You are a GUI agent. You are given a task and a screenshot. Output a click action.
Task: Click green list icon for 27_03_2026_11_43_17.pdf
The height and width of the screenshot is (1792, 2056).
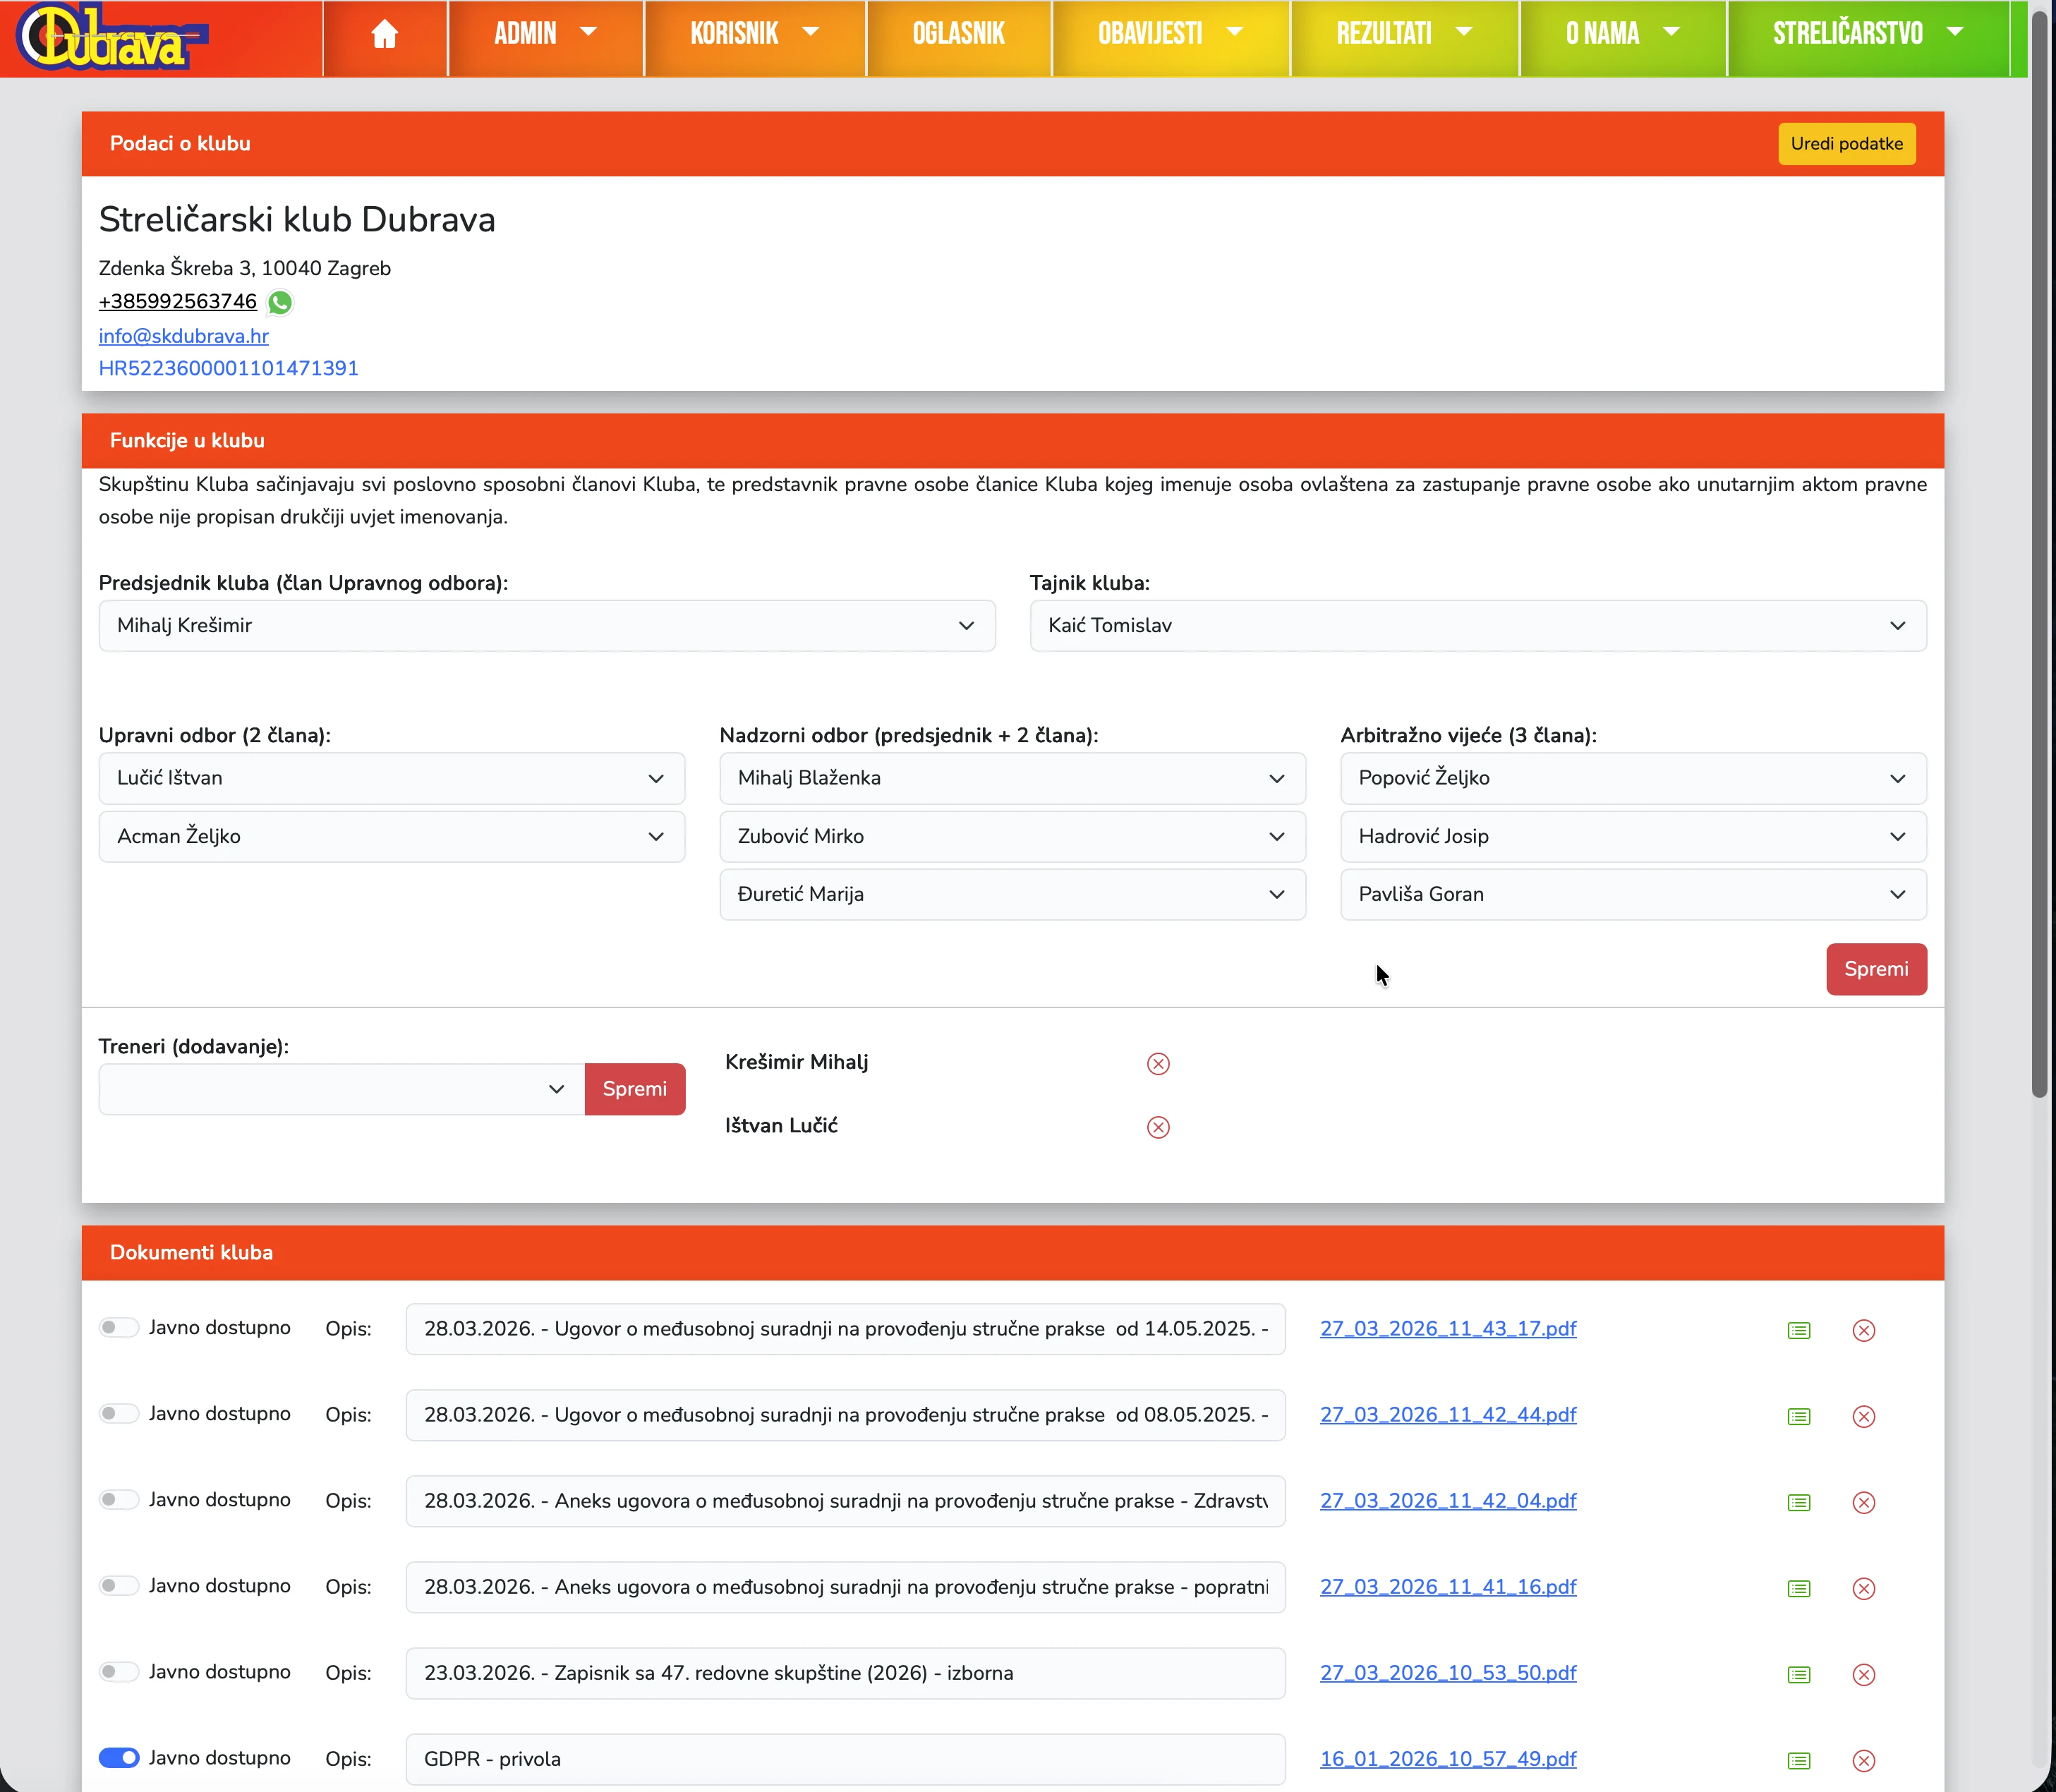1798,1331
